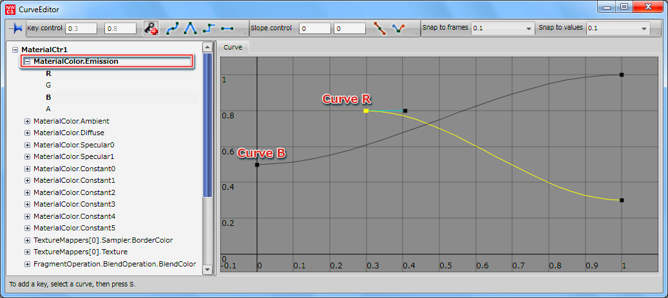668x298 pixels.
Task: Select the MaterialCtr1 root label
Action: click(44, 50)
